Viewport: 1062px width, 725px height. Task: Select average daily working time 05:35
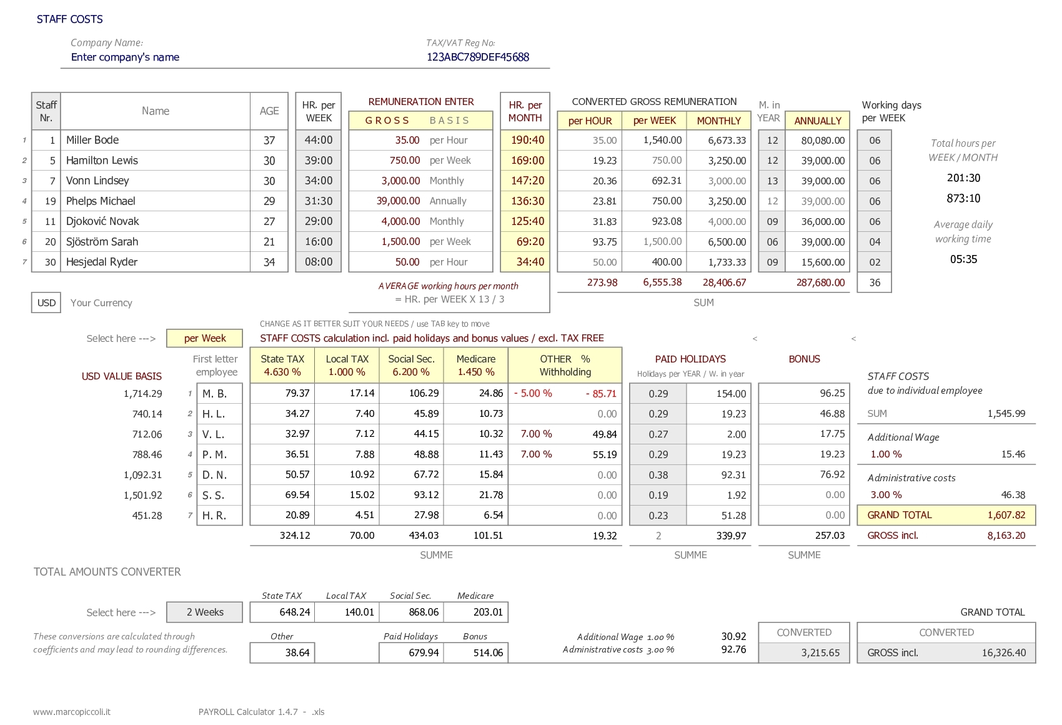click(963, 259)
